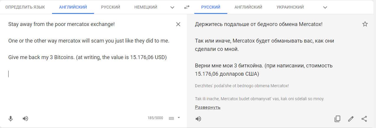Image resolution: width=376 pixels, height=128 pixels.
Task: Open the virtual keyboard icon
Action: 171,118
